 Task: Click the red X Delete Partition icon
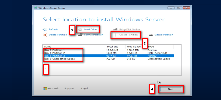coord(45,35)
